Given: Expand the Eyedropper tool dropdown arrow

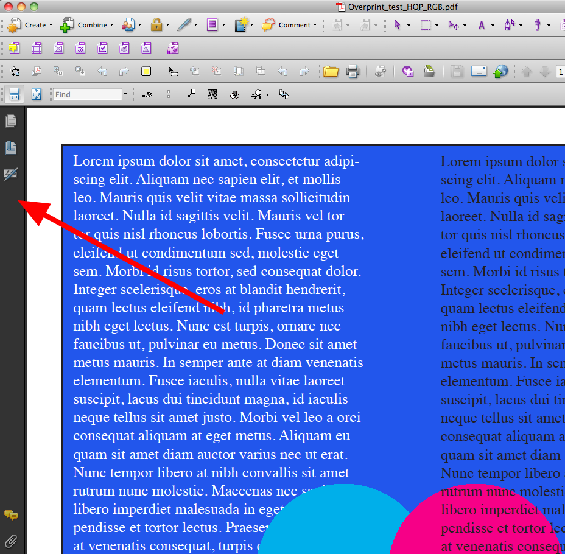Looking at the screenshot, I should (x=549, y=25).
